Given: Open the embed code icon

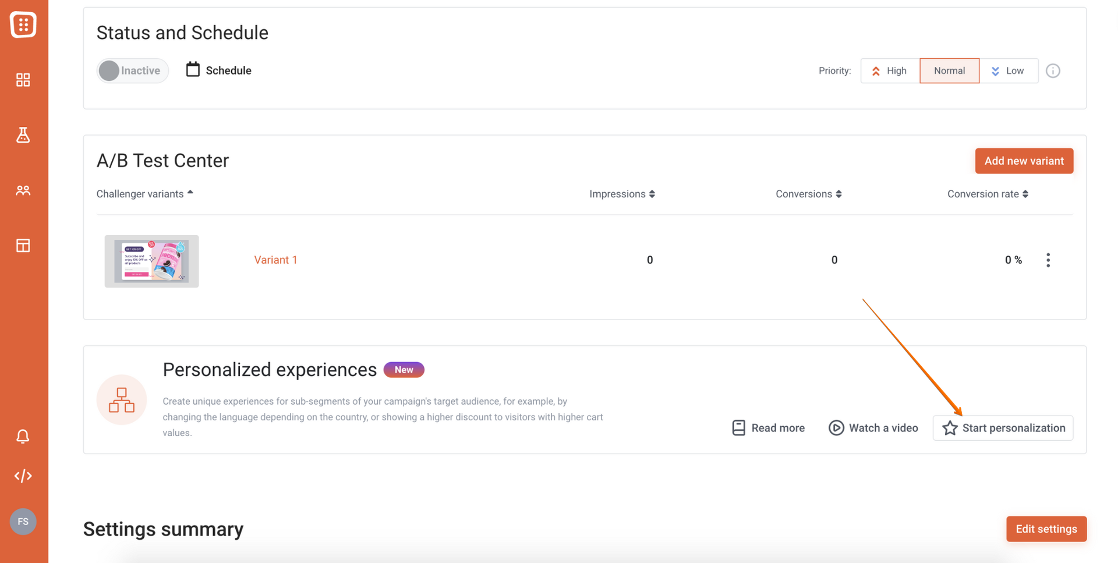Looking at the screenshot, I should coord(23,476).
